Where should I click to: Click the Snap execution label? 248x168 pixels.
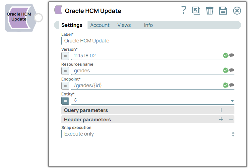(x=76, y=127)
